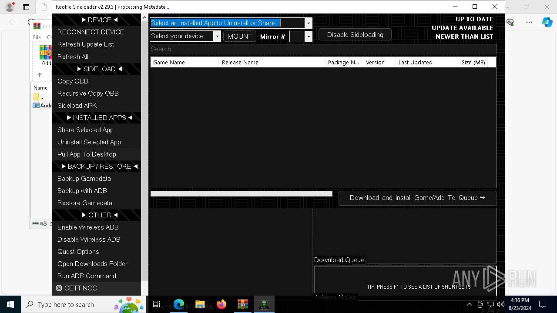Click Download and Install Game/Add To Queue

pyautogui.click(x=417, y=198)
